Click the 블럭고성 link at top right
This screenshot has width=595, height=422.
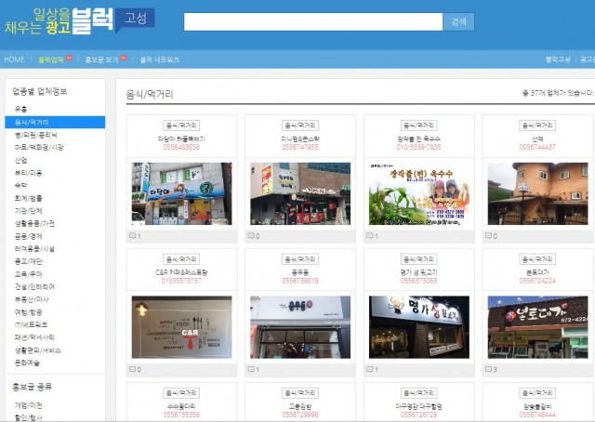pos(558,59)
